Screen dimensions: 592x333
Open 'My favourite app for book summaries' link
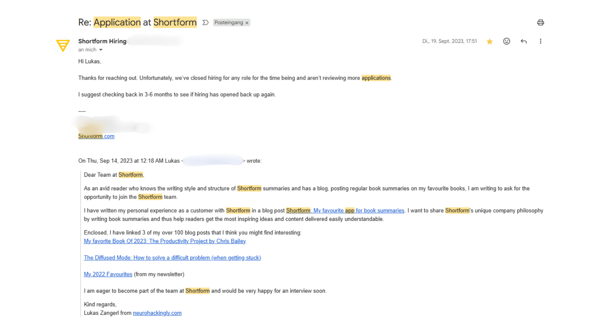click(345, 211)
